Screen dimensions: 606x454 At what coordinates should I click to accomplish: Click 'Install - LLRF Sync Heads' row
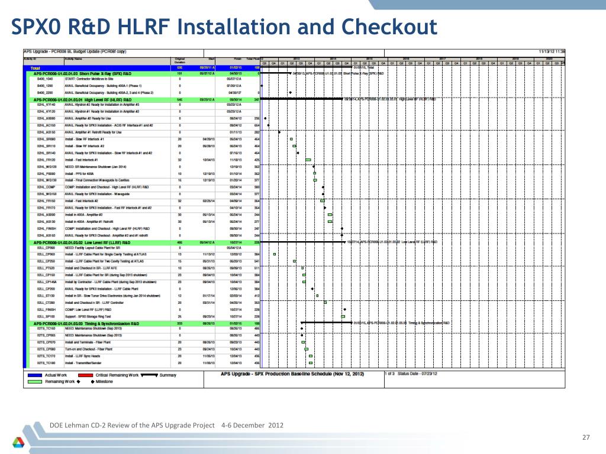point(145,356)
